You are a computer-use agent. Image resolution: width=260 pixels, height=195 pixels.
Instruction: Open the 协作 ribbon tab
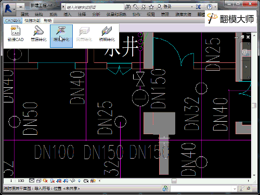[136, 14]
